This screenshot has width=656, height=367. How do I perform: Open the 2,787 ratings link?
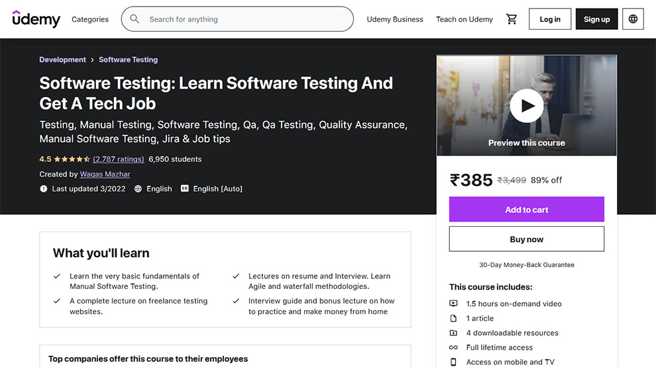(x=119, y=159)
